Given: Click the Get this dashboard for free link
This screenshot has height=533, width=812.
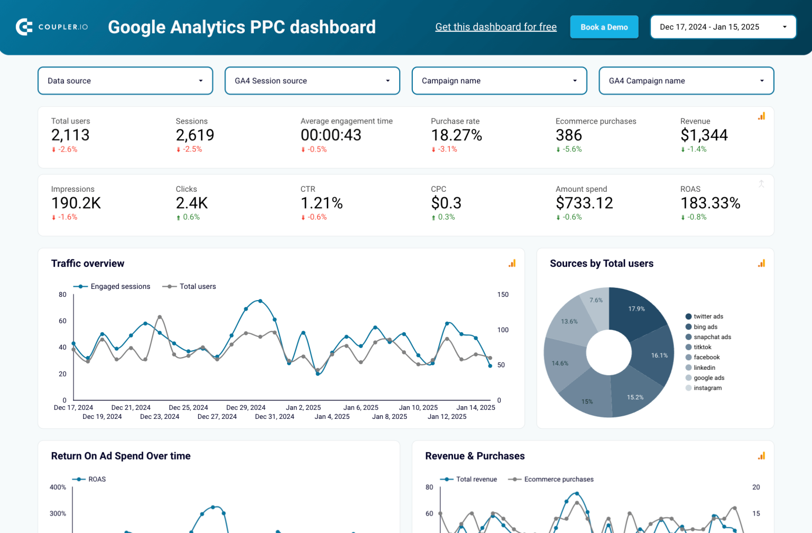Looking at the screenshot, I should click(x=496, y=26).
